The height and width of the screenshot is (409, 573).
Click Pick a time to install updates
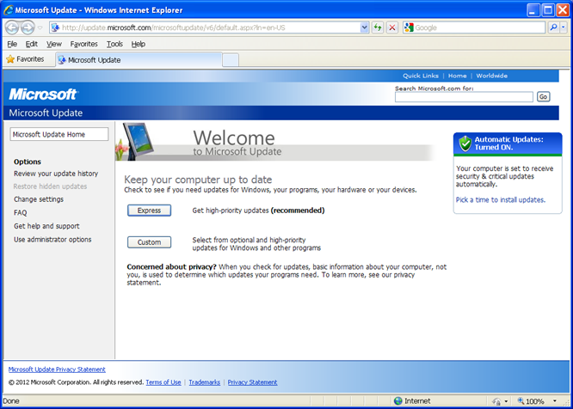(x=500, y=199)
